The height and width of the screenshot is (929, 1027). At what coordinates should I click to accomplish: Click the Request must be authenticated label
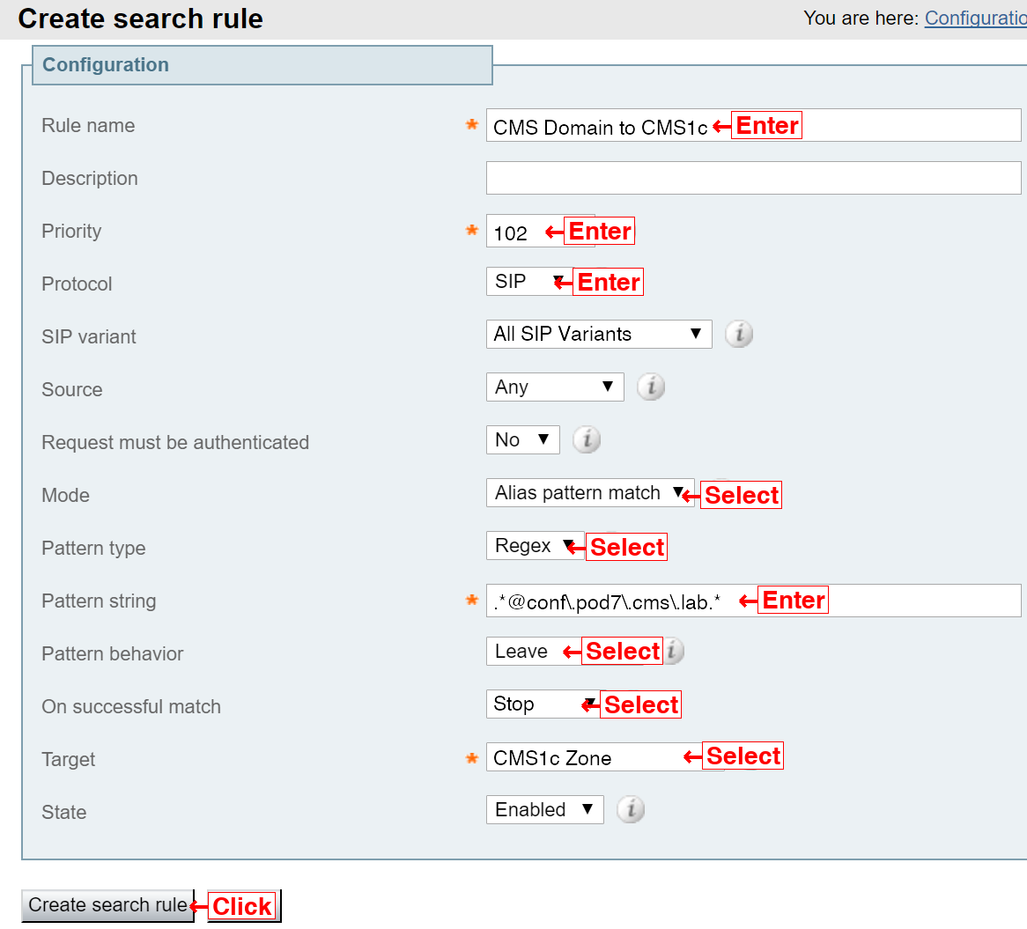click(175, 443)
